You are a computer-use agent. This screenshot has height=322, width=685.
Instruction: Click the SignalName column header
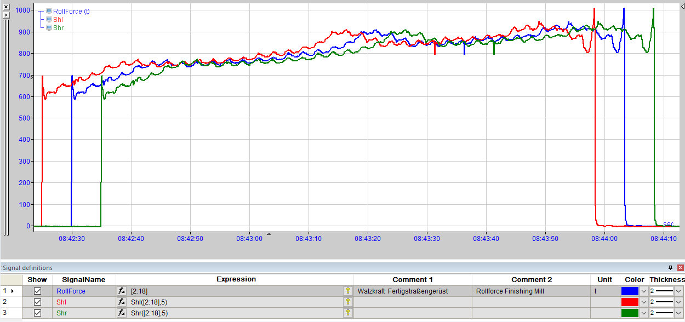[84, 279]
